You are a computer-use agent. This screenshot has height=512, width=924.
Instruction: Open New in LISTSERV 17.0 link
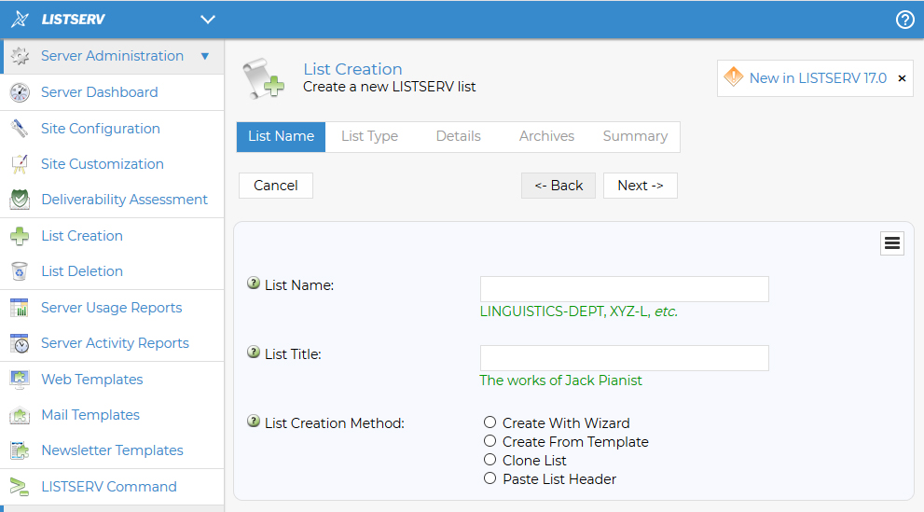[x=818, y=78]
